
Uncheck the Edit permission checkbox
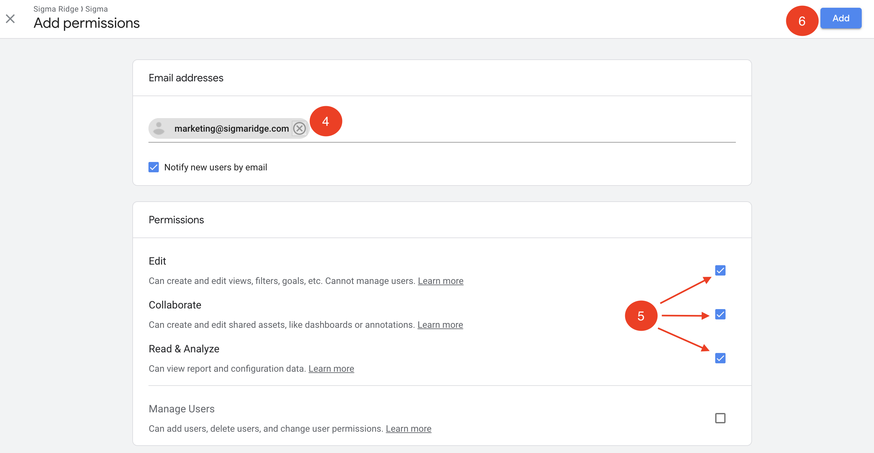click(720, 271)
